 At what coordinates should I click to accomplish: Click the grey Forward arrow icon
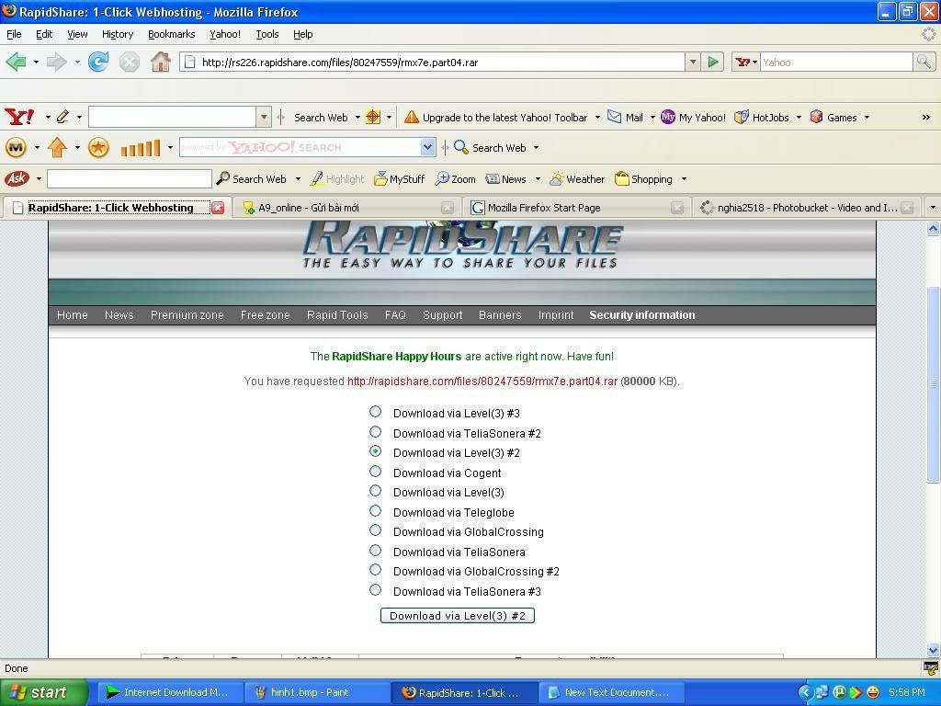pos(56,62)
